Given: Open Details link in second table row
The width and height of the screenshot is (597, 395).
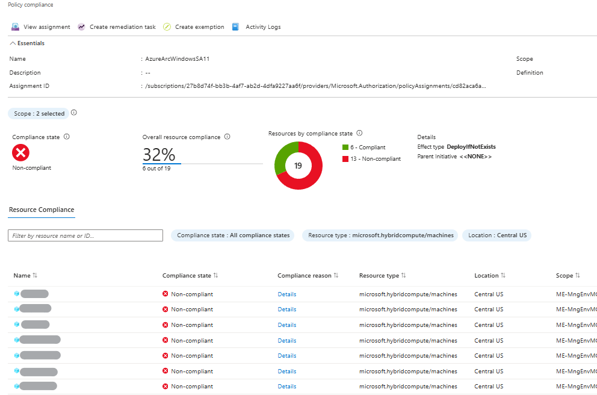Looking at the screenshot, I should coord(286,309).
